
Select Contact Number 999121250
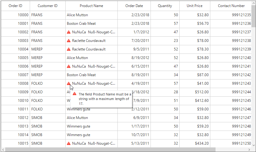231,143
